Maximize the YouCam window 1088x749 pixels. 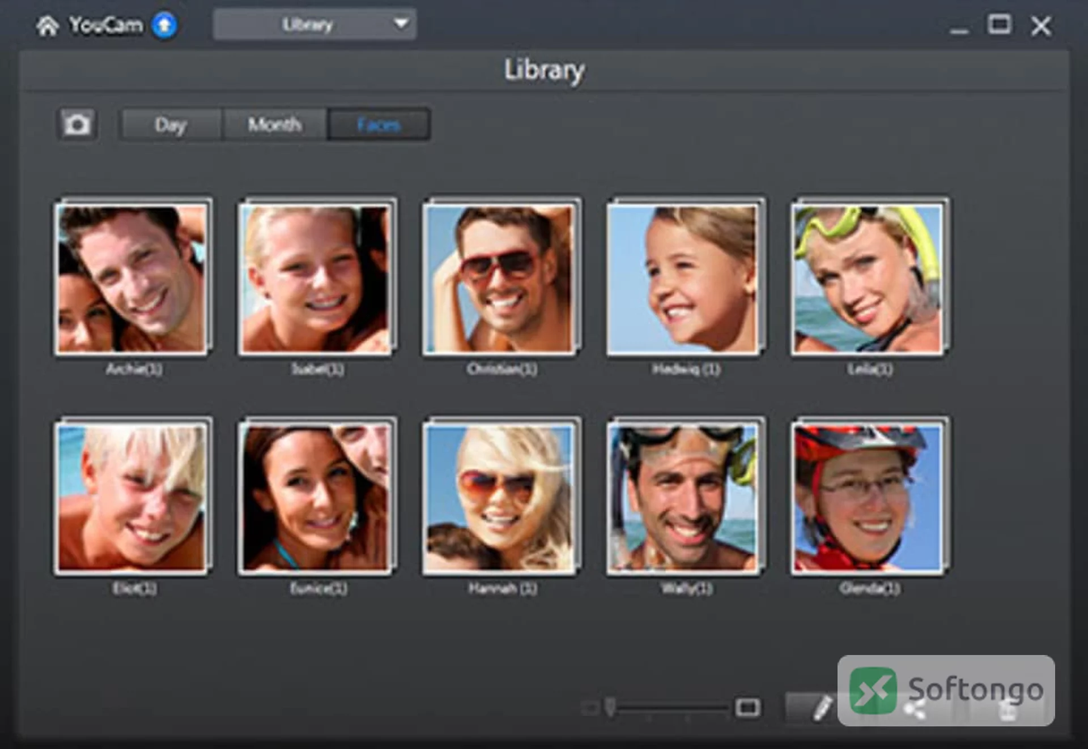(x=999, y=25)
